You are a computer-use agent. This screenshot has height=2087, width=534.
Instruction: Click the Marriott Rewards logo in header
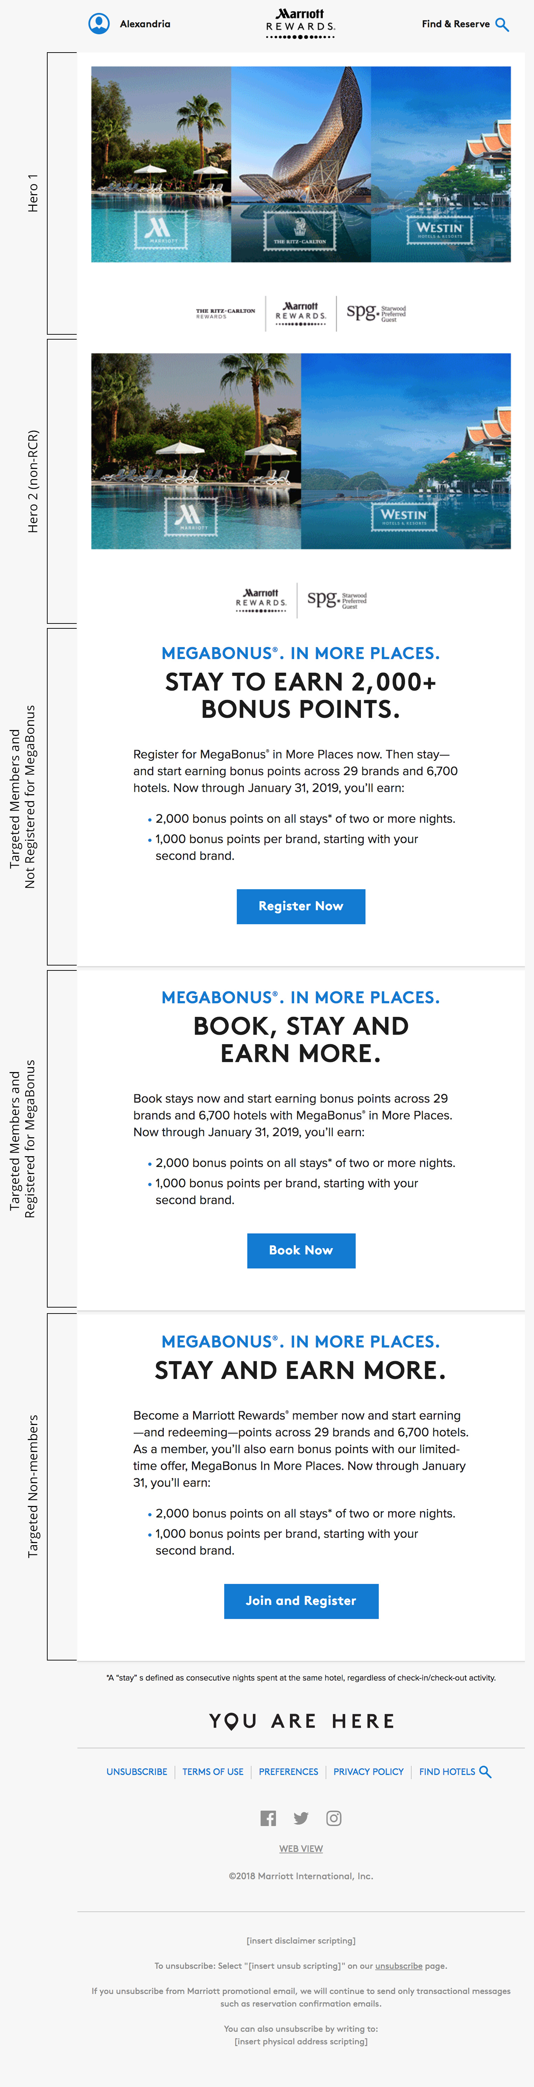click(300, 23)
